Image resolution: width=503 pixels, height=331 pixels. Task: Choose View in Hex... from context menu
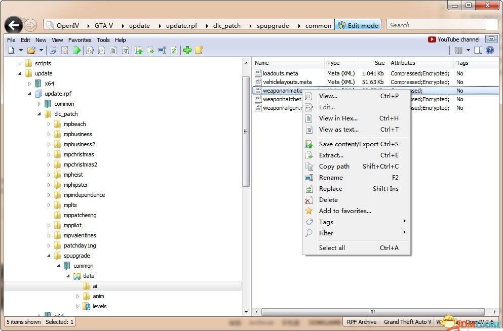click(356, 118)
